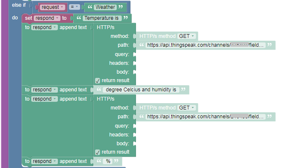The height and width of the screenshot is (168, 293).
Task: Select the first HTTP/s block label
Action: click(106, 27)
